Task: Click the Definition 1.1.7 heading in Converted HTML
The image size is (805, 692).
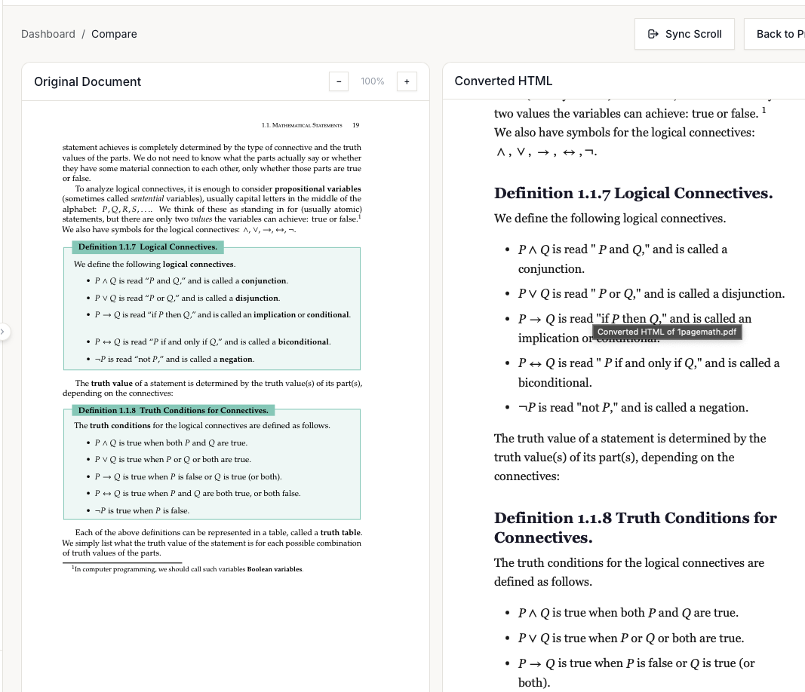Action: tap(634, 193)
